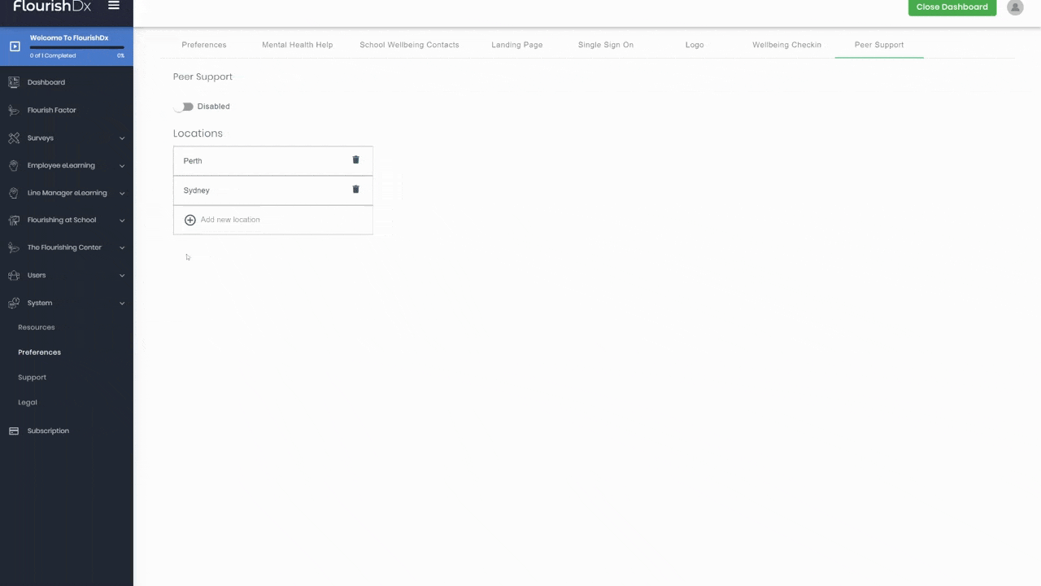Screen dimensions: 1041x586
Task: Click the Surveys sidebar icon
Action: 14,138
